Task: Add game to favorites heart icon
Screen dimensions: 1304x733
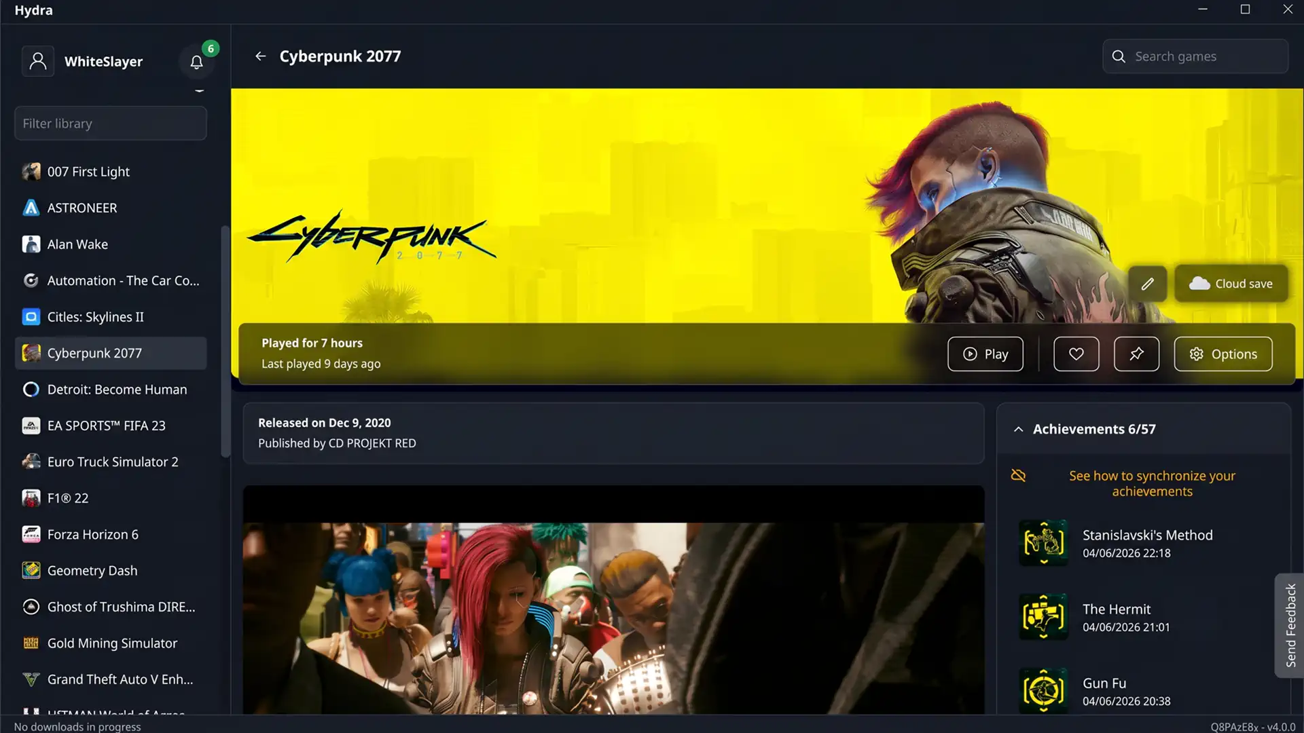Action: click(1076, 354)
